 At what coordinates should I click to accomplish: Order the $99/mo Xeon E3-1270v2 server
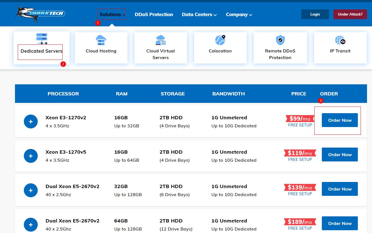click(340, 120)
